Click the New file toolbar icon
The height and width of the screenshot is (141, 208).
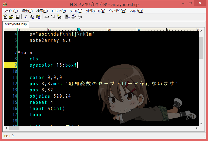pos(5,17)
